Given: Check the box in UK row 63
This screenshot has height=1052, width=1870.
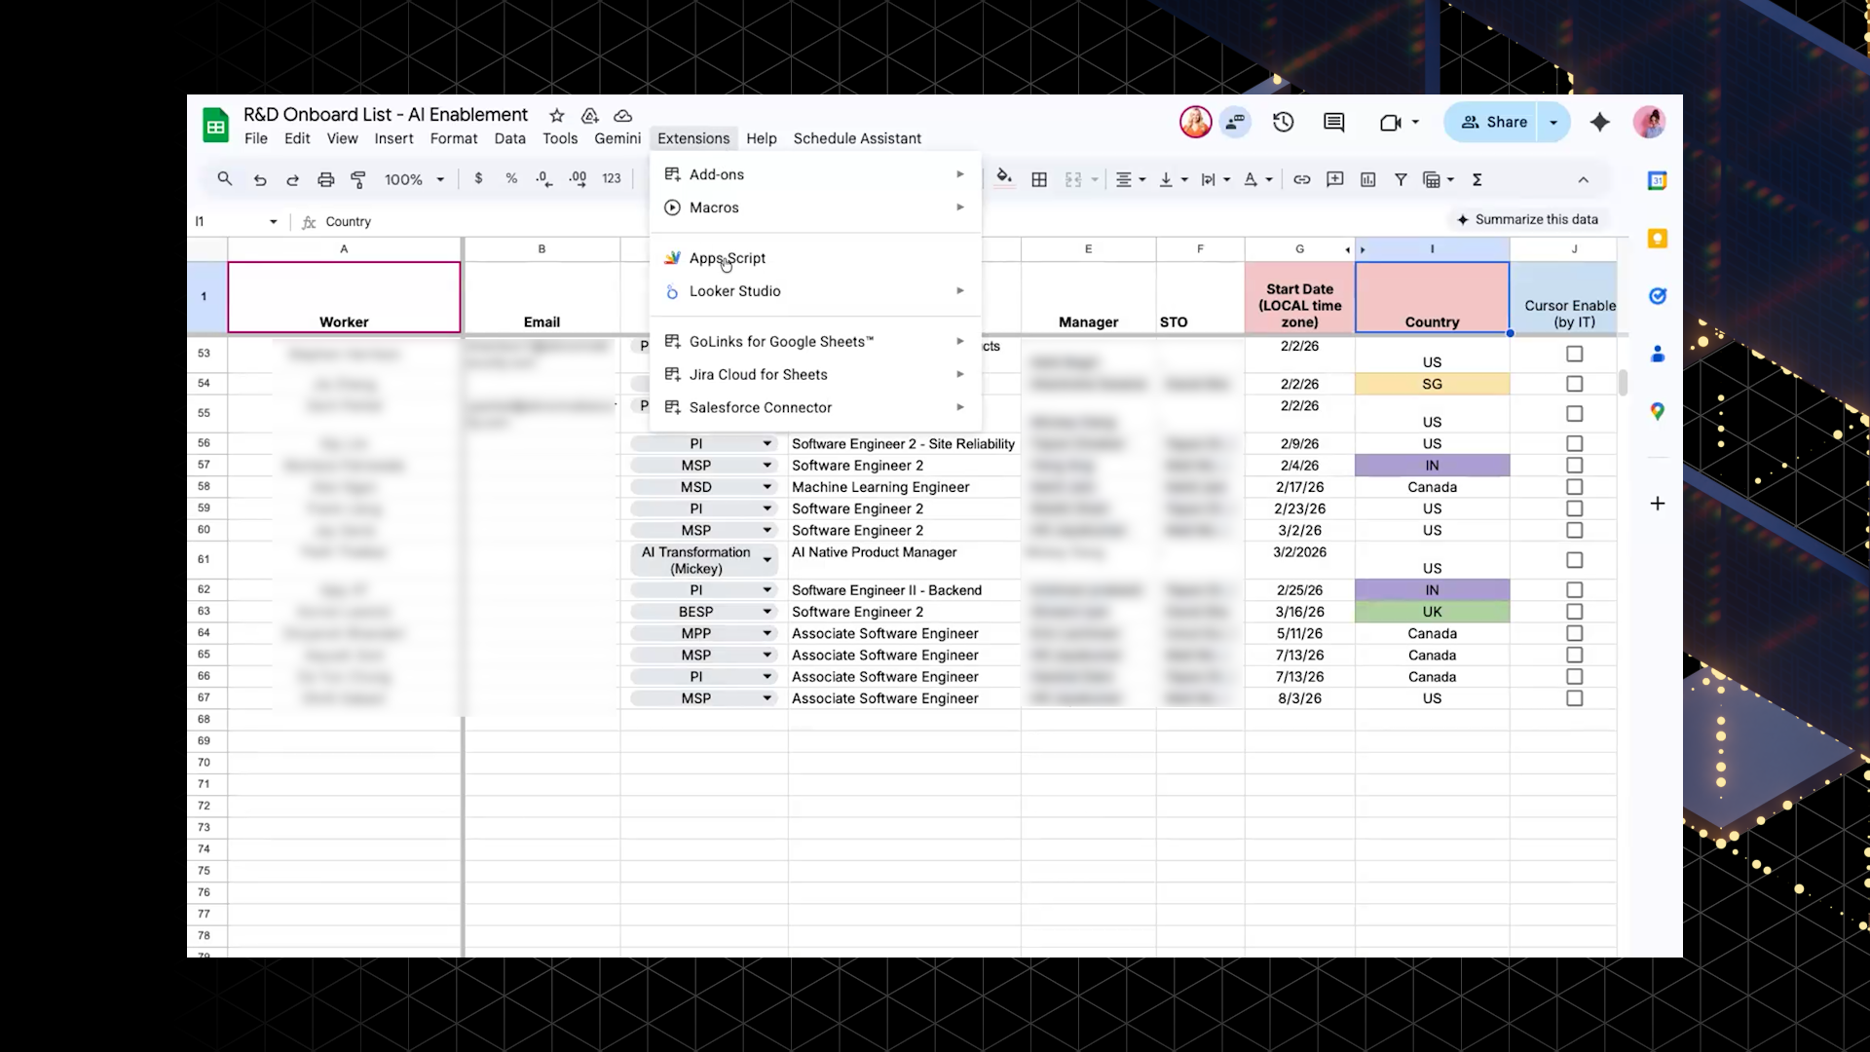Looking at the screenshot, I should click(x=1574, y=612).
